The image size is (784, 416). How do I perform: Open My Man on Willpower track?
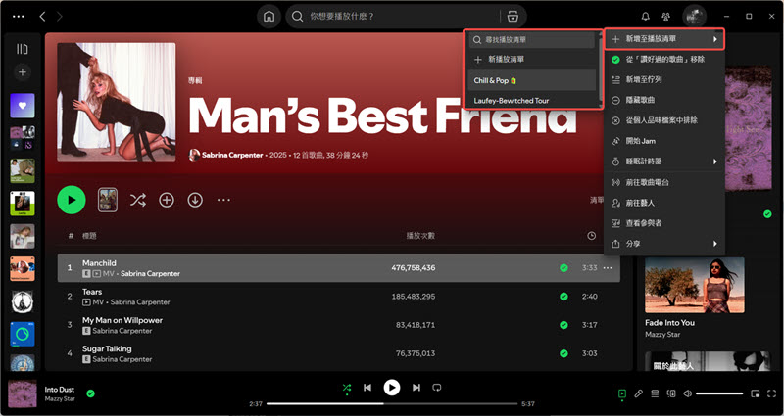tap(122, 320)
